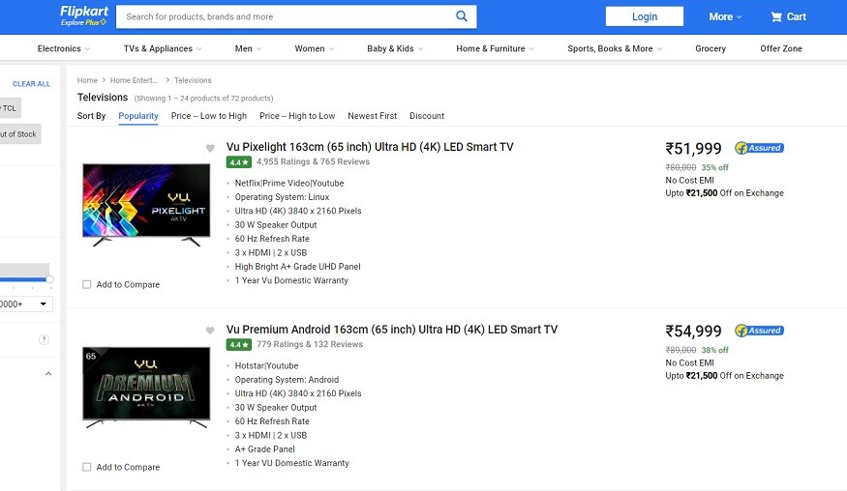Viewport: 847px width, 491px height.
Task: Click Operating System: Android spec line
Action: point(287,379)
